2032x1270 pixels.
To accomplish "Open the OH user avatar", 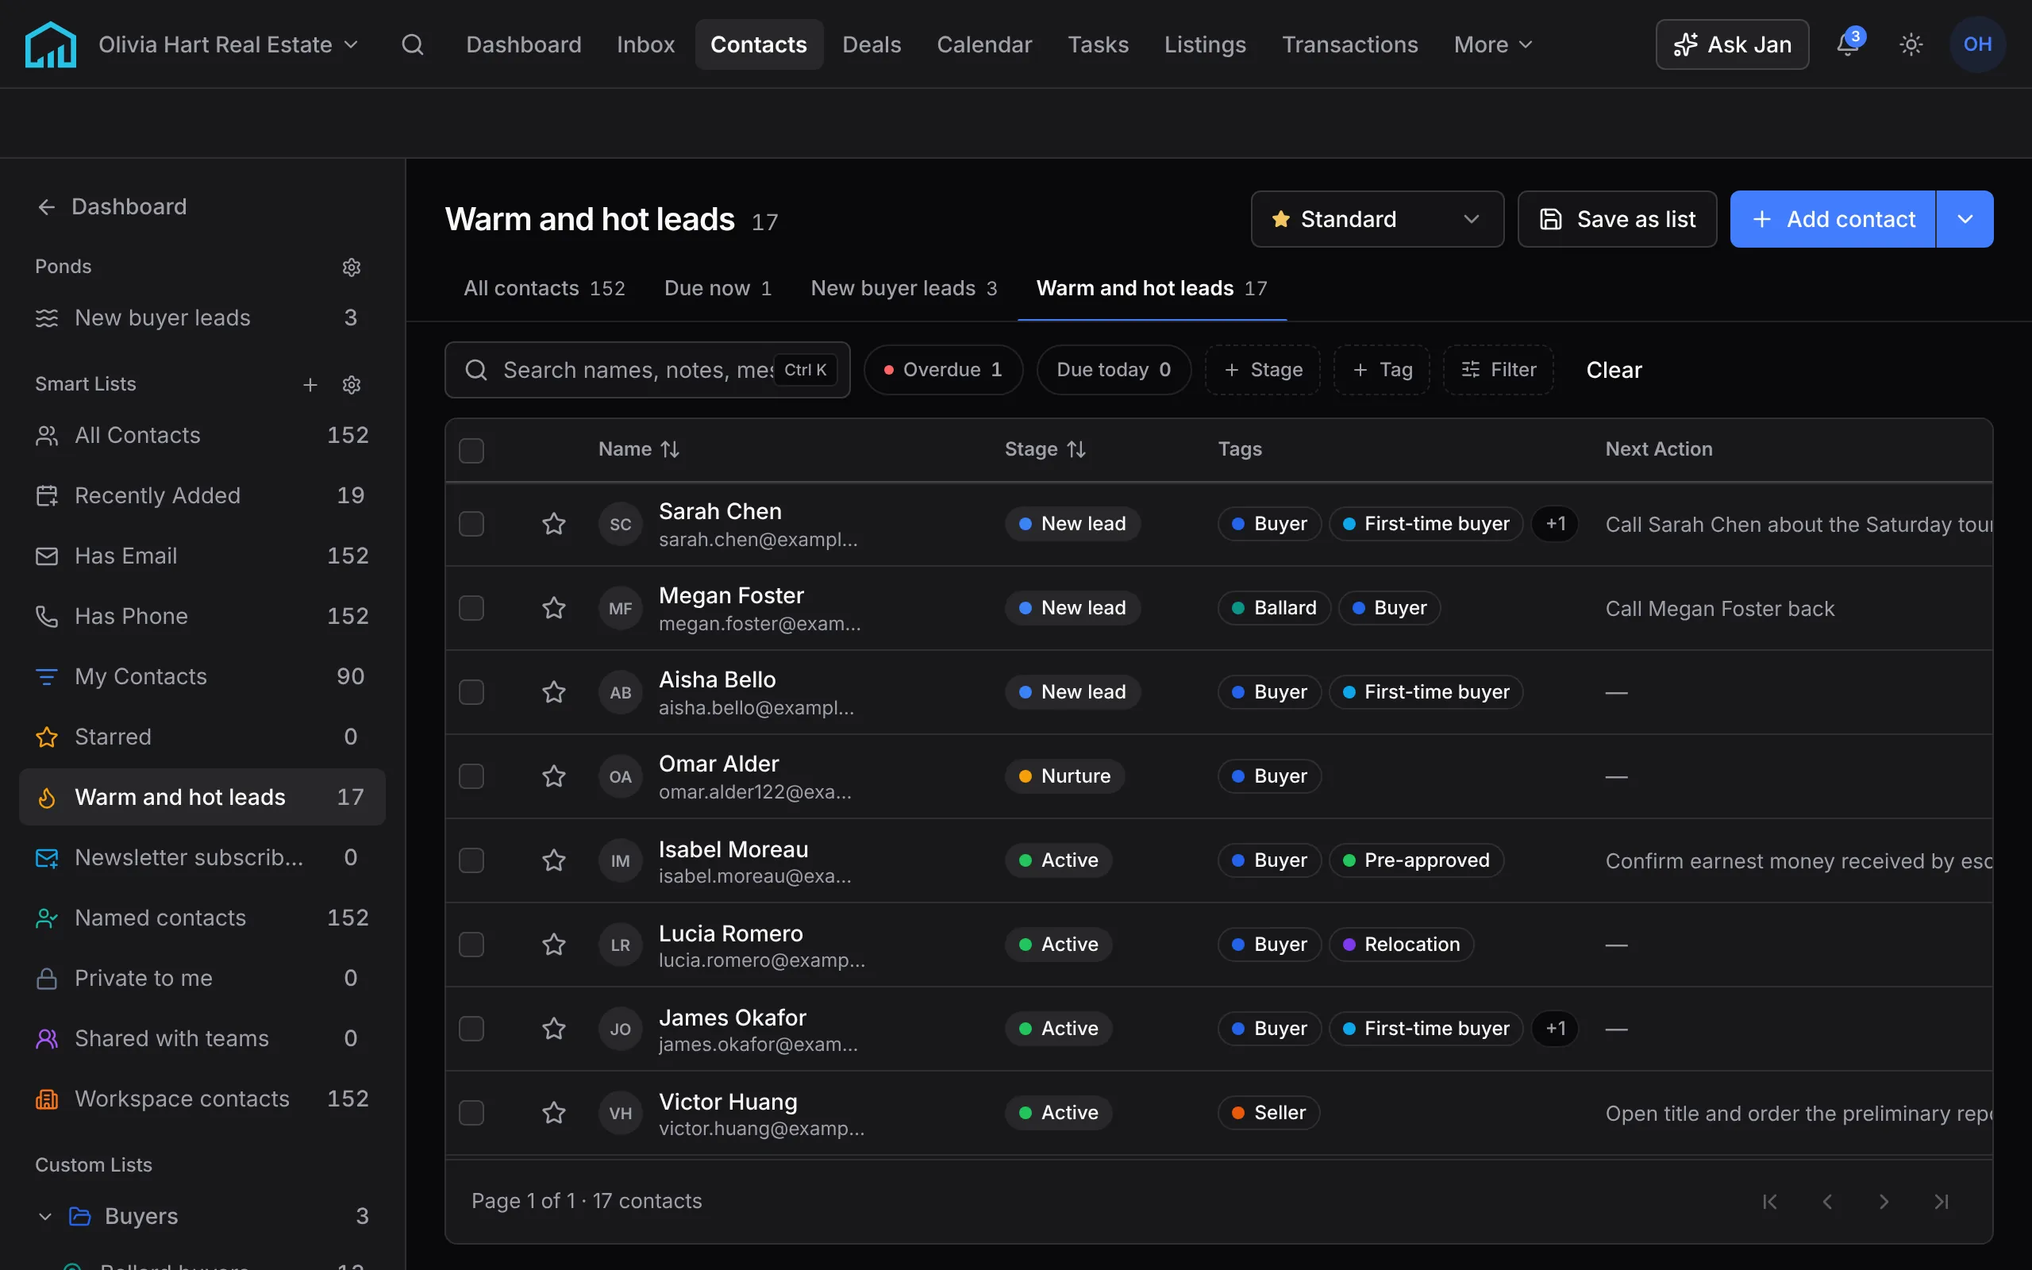I will pos(1976,44).
